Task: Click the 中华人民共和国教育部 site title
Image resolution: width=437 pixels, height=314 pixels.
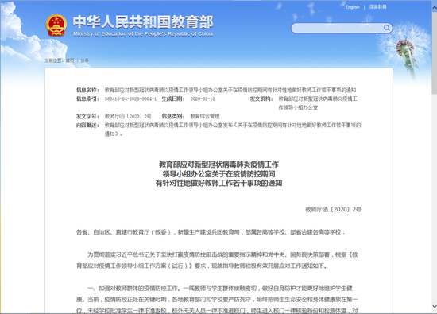Action: click(143, 22)
